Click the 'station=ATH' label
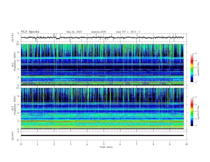210x162 pixels. (98, 32)
